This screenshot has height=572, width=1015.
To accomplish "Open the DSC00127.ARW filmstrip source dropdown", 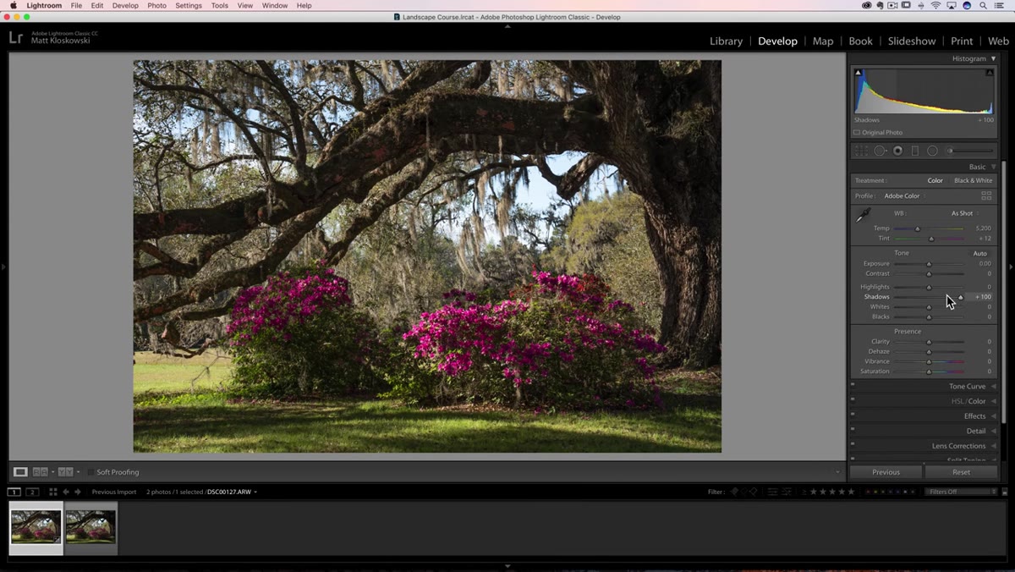I will click(232, 492).
